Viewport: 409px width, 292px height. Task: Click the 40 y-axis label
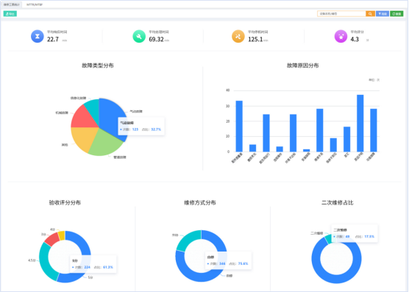point(228,90)
